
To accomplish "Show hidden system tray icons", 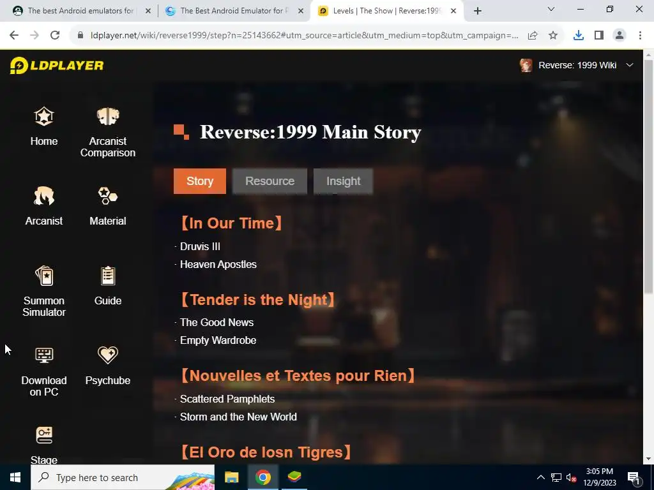I will pyautogui.click(x=540, y=477).
